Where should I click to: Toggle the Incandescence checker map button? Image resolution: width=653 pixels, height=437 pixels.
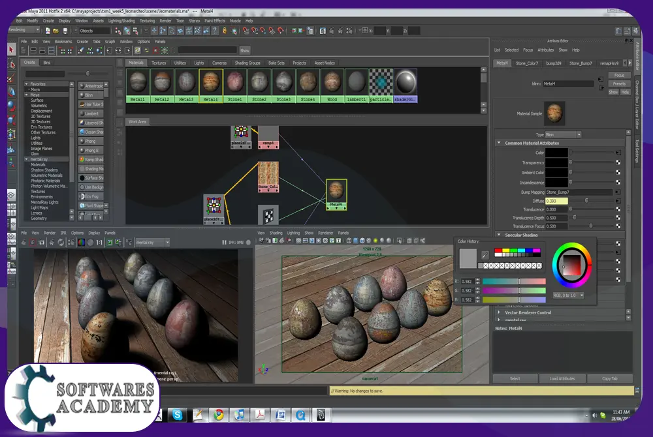coord(618,182)
